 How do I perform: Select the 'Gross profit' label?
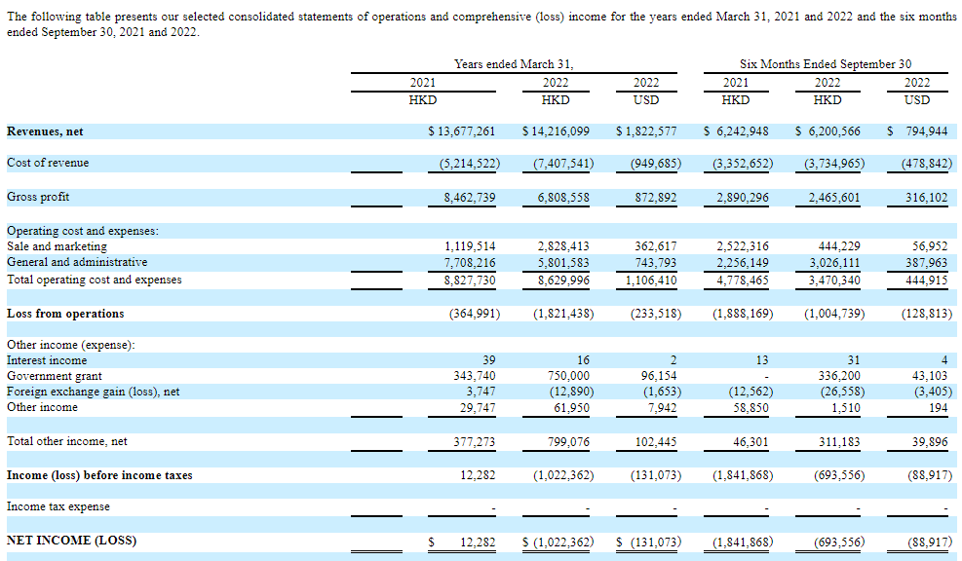coord(38,197)
